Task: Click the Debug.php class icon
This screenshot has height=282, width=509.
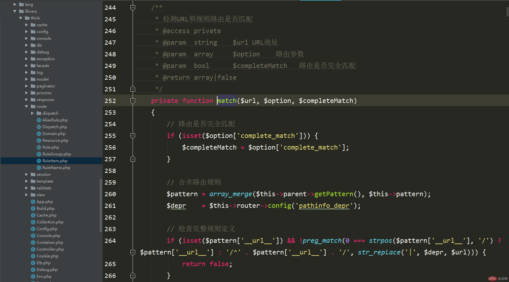Action: tap(33, 270)
